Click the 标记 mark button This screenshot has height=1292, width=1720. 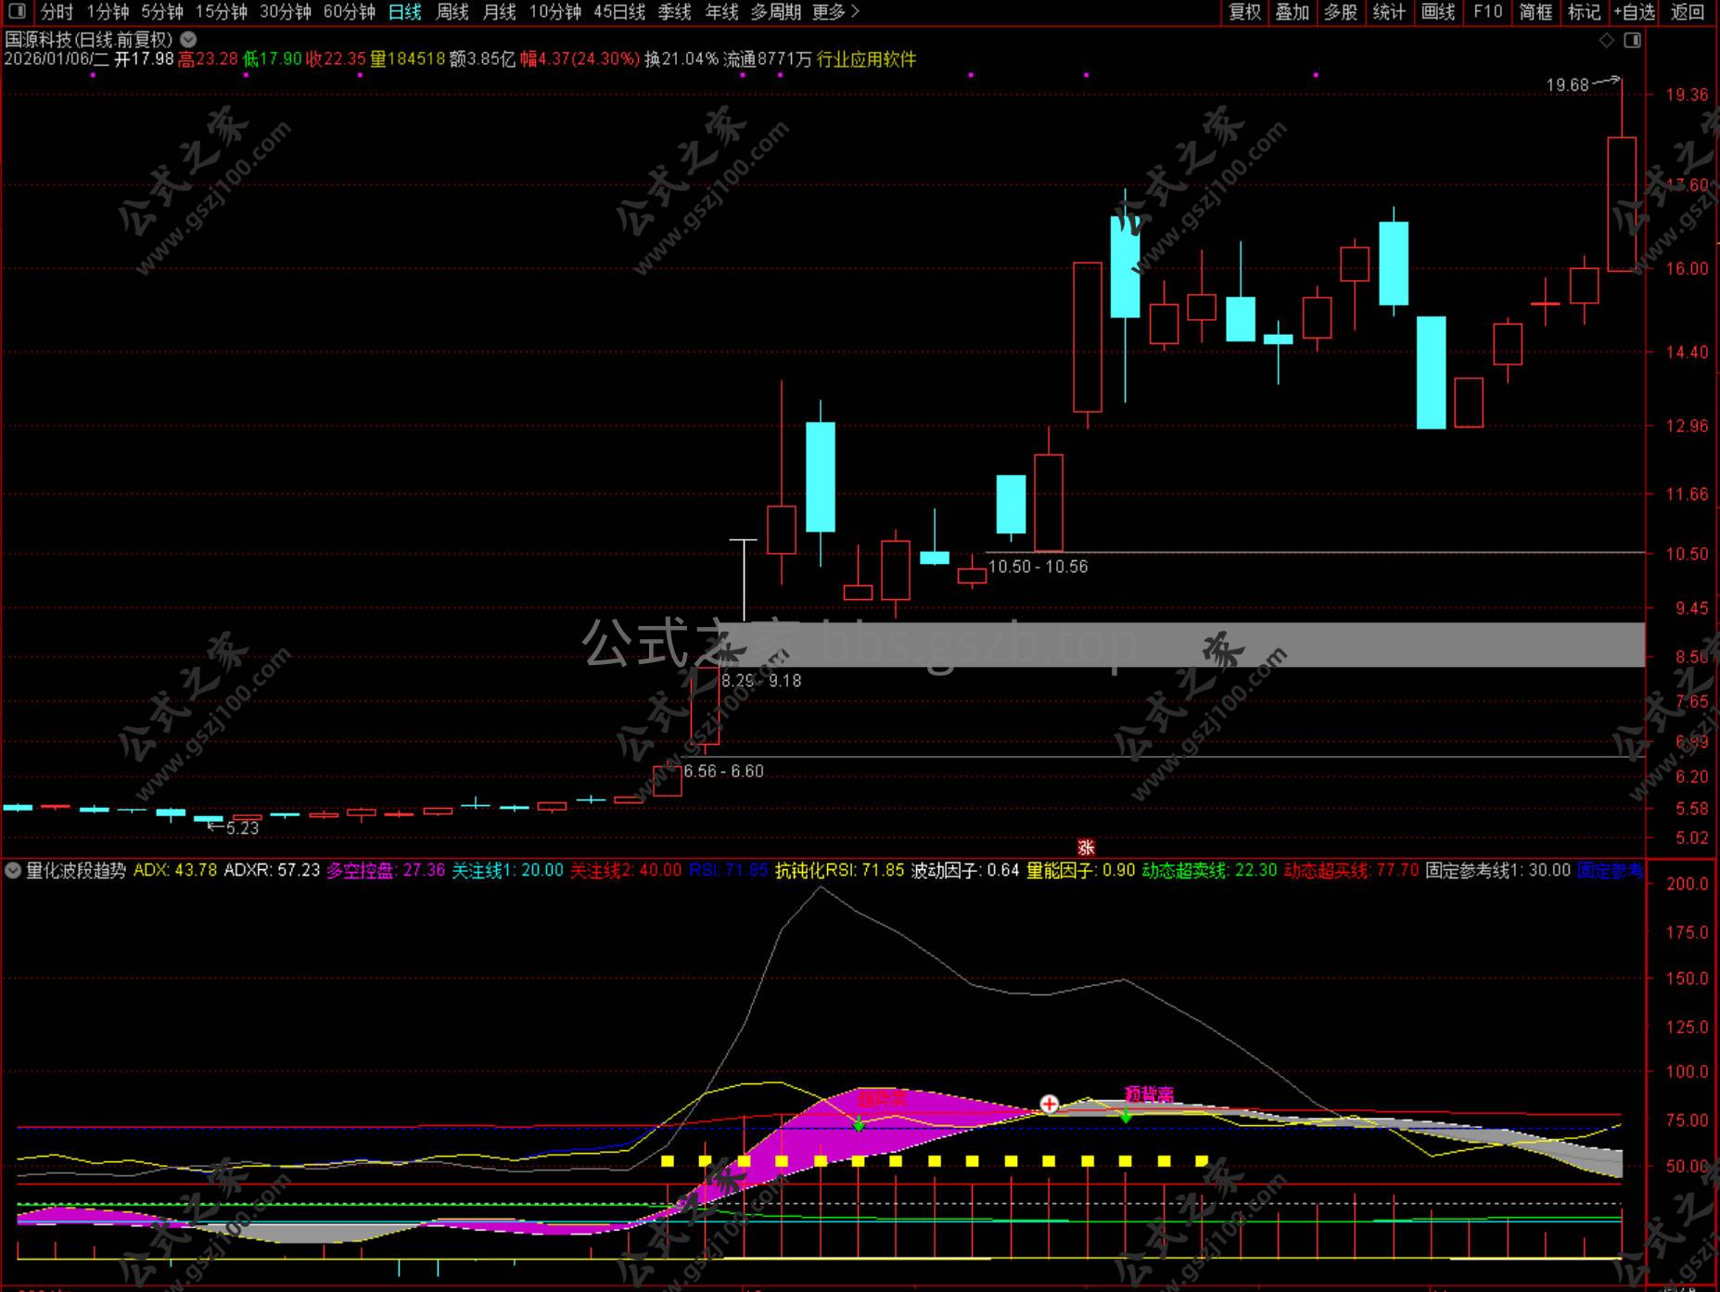click(1585, 12)
